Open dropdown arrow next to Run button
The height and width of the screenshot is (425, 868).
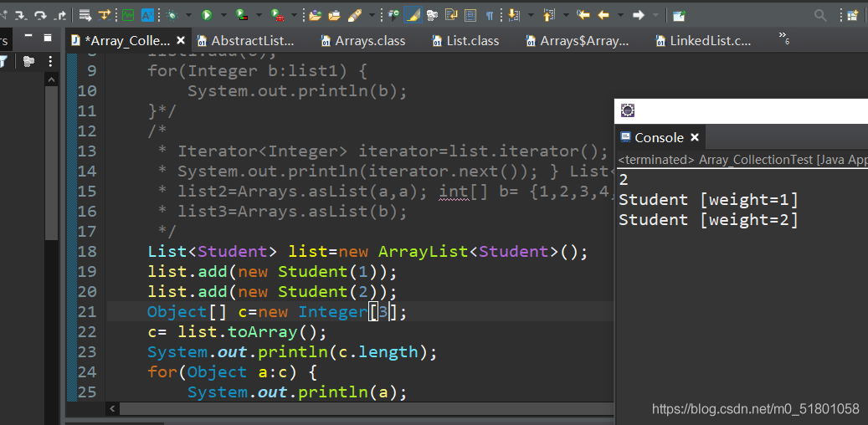pos(222,16)
